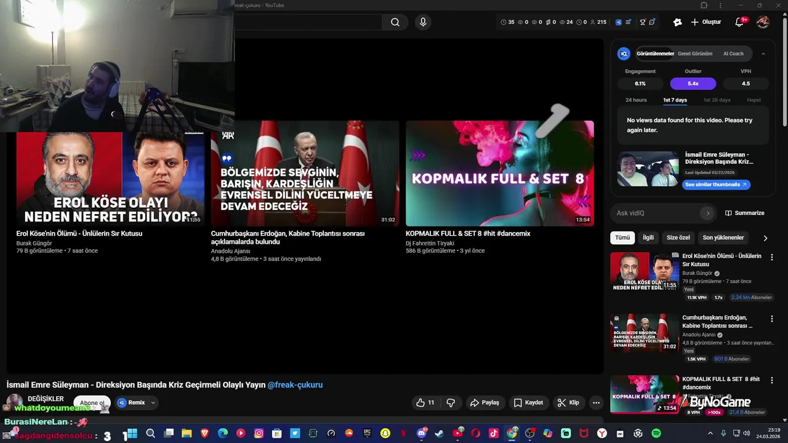
Task: Open the Windows Start menu
Action: pos(132,434)
